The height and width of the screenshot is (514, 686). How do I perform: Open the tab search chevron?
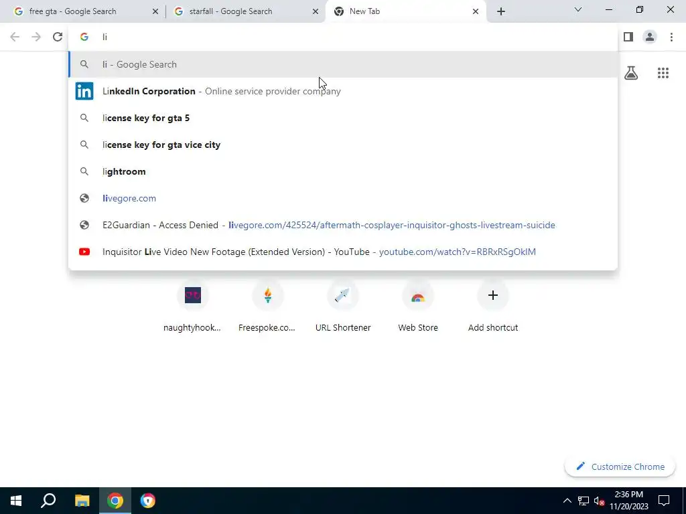coord(578,9)
